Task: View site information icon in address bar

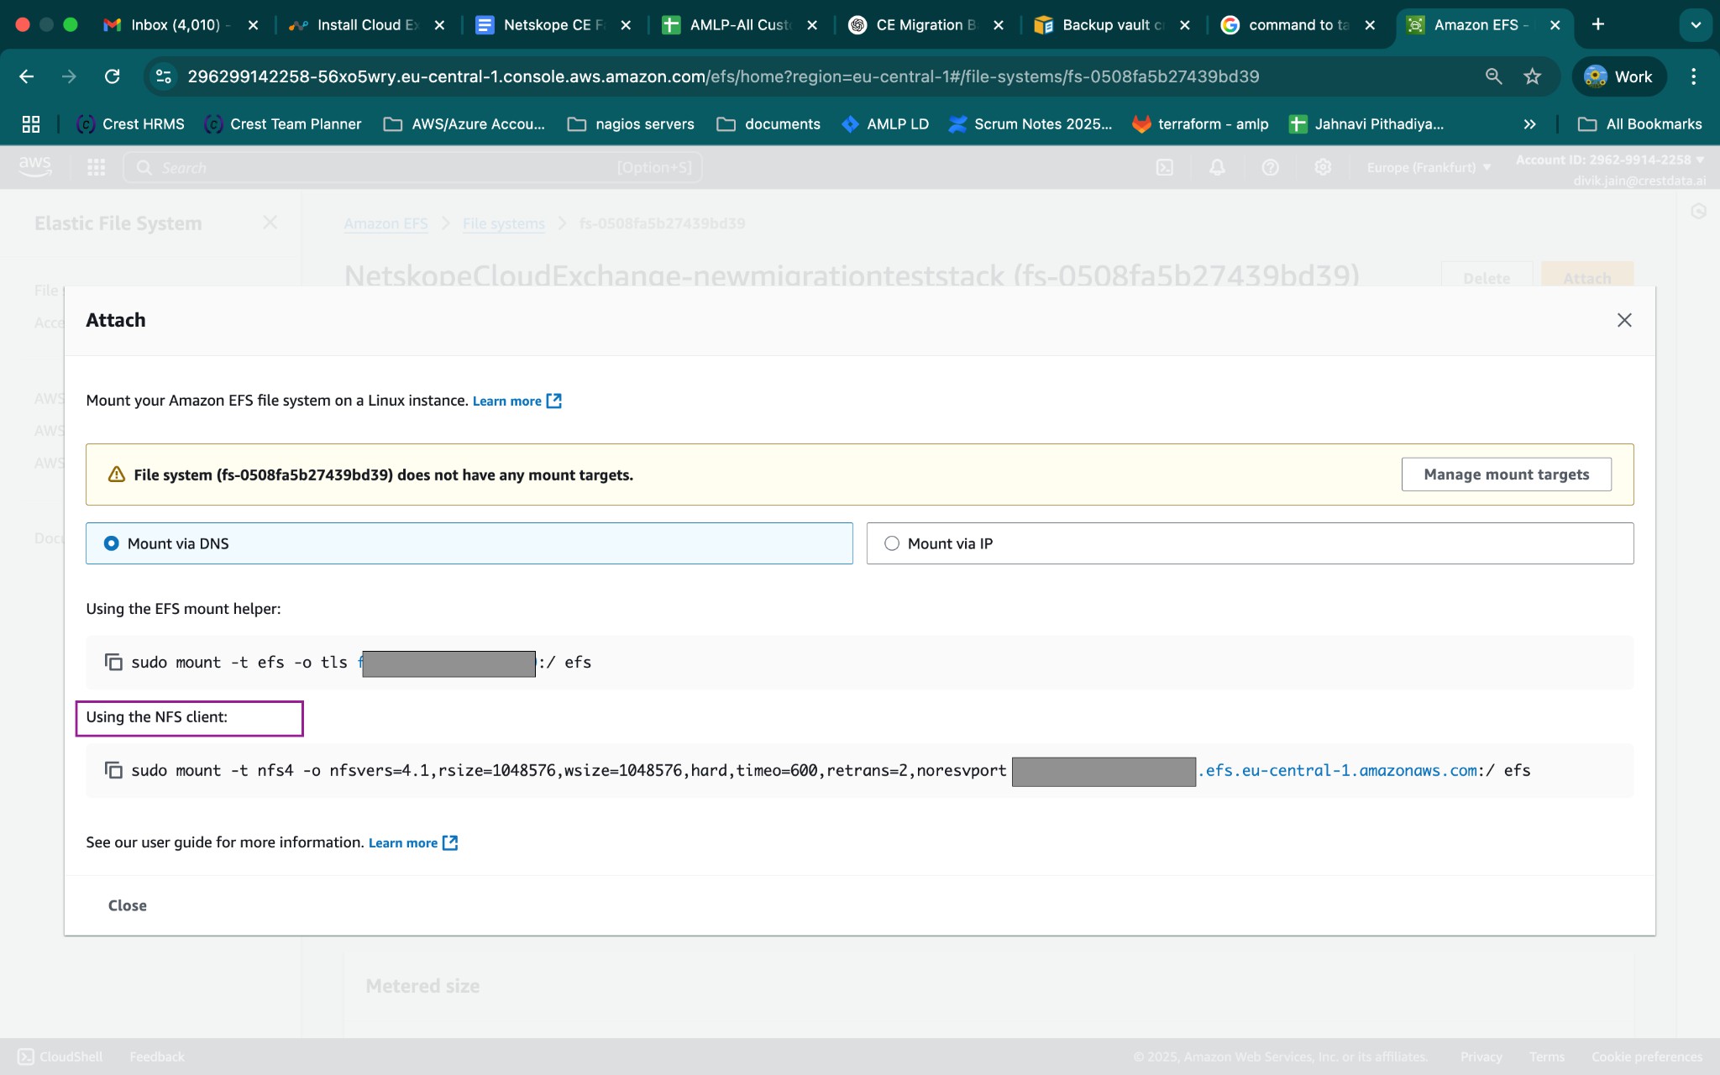Action: pos(163,76)
